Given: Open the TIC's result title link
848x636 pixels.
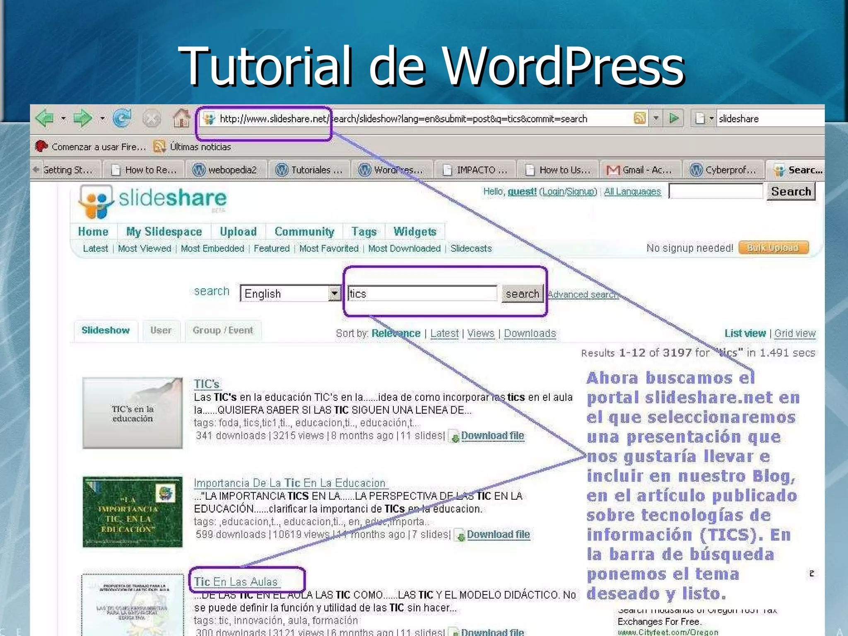Looking at the screenshot, I should pos(207,384).
